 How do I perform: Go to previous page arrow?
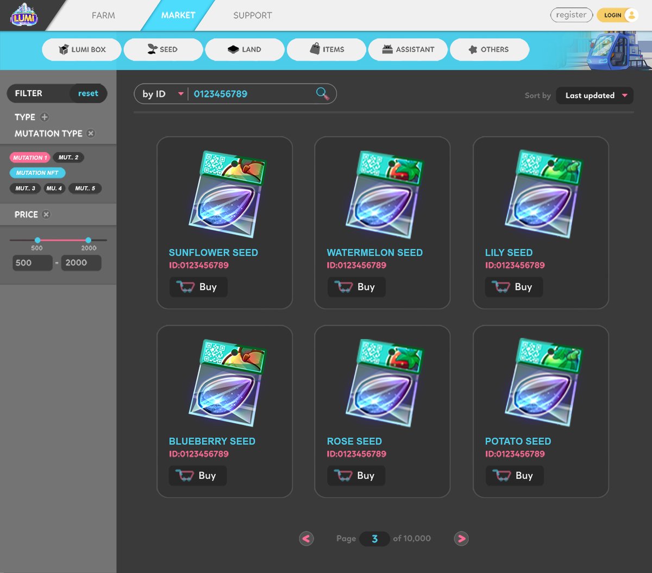[306, 539]
